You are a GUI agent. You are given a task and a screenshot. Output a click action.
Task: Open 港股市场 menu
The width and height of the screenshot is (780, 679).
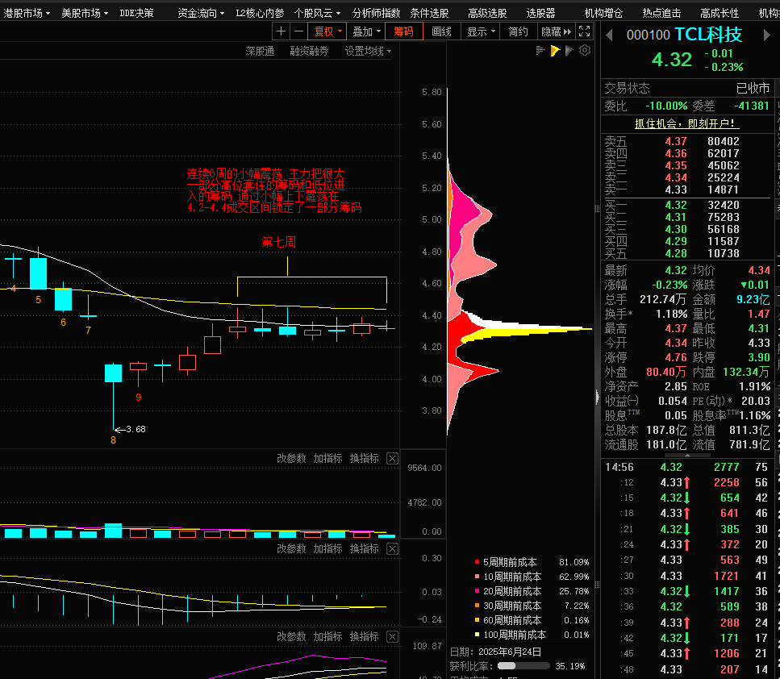27,13
